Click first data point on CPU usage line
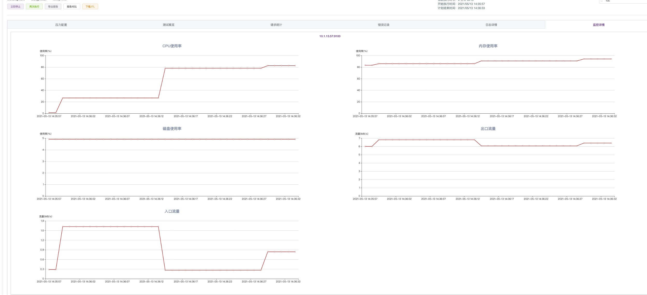 (49, 113)
